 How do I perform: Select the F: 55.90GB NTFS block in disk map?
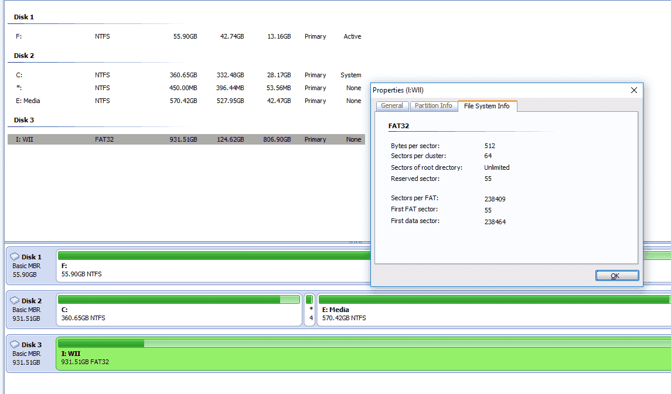point(213,266)
